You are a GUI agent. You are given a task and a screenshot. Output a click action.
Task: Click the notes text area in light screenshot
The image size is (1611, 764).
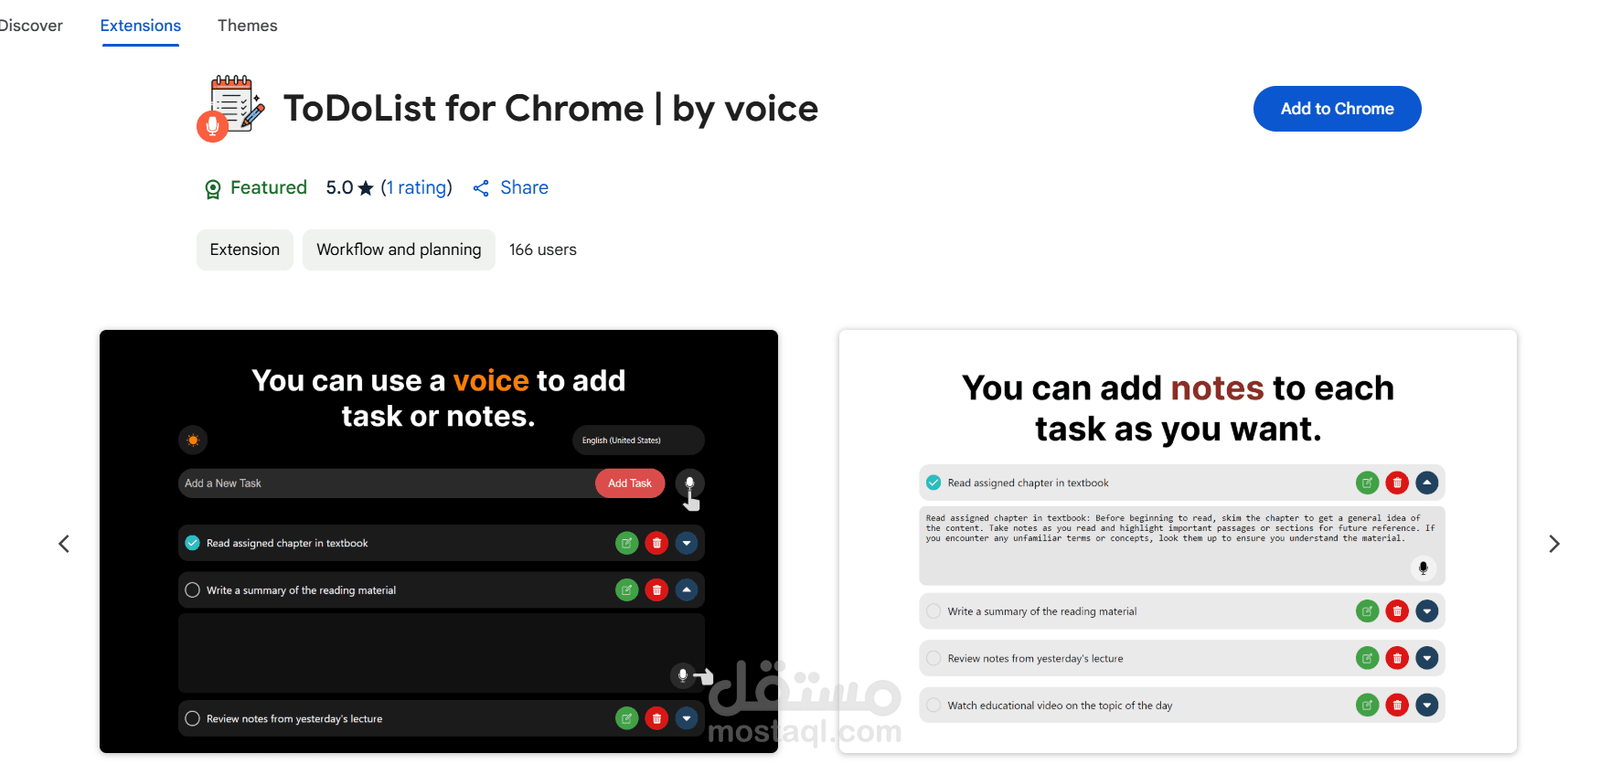(x=1181, y=546)
